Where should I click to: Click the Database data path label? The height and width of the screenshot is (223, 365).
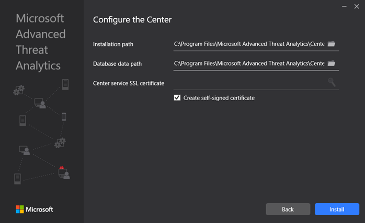117,64
